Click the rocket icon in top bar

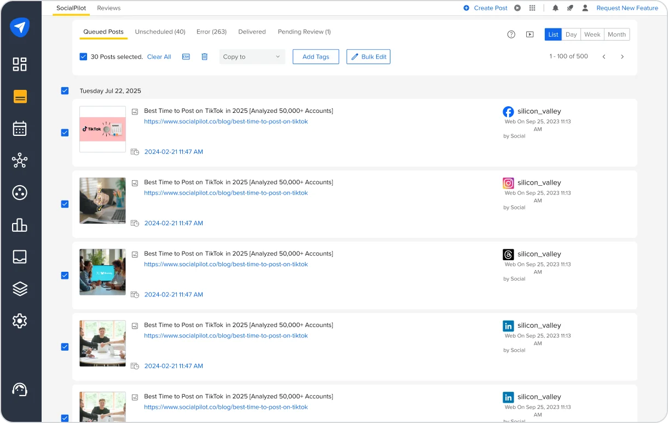pyautogui.click(x=570, y=8)
